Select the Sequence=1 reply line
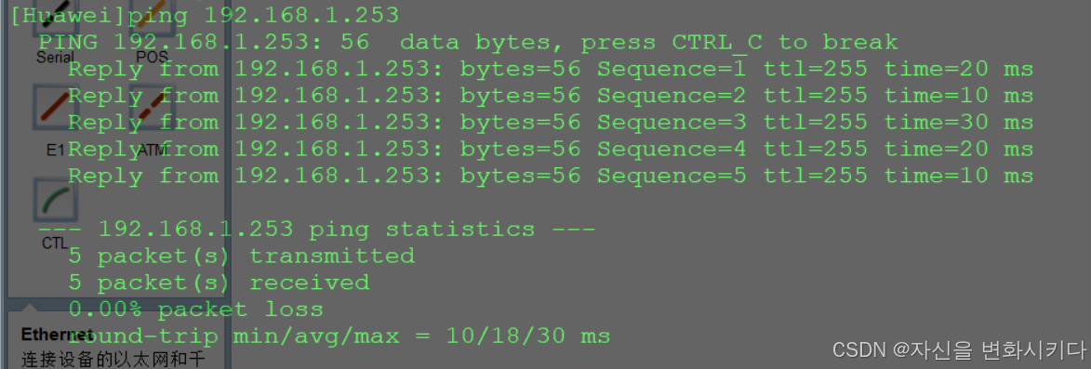This screenshot has height=369, width=1091. coord(551,69)
